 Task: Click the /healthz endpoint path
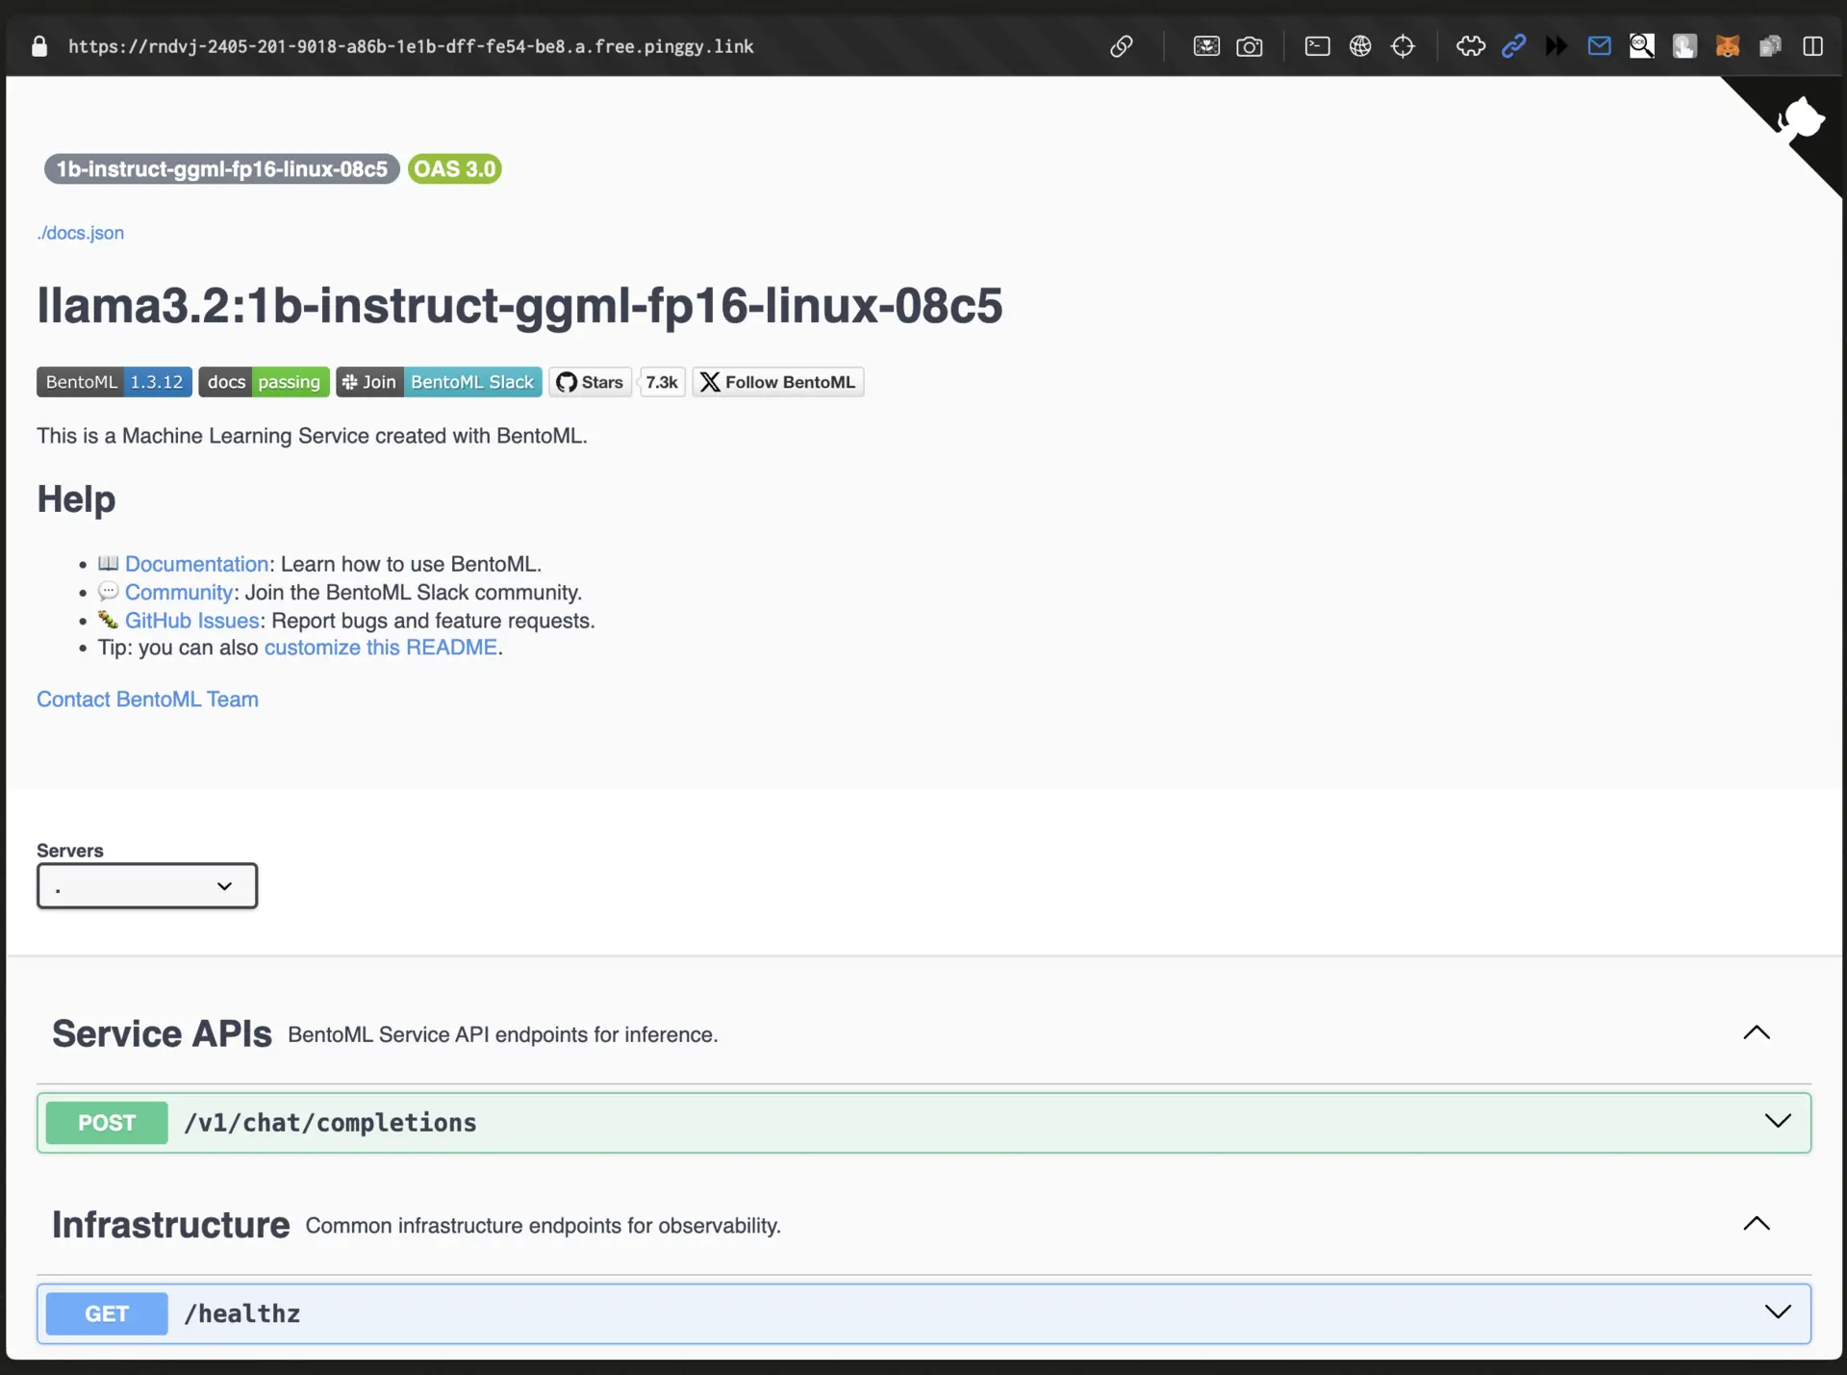pyautogui.click(x=242, y=1314)
